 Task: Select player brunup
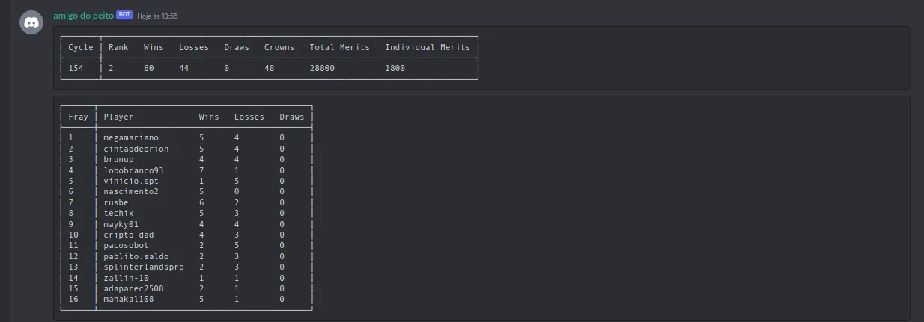118,159
